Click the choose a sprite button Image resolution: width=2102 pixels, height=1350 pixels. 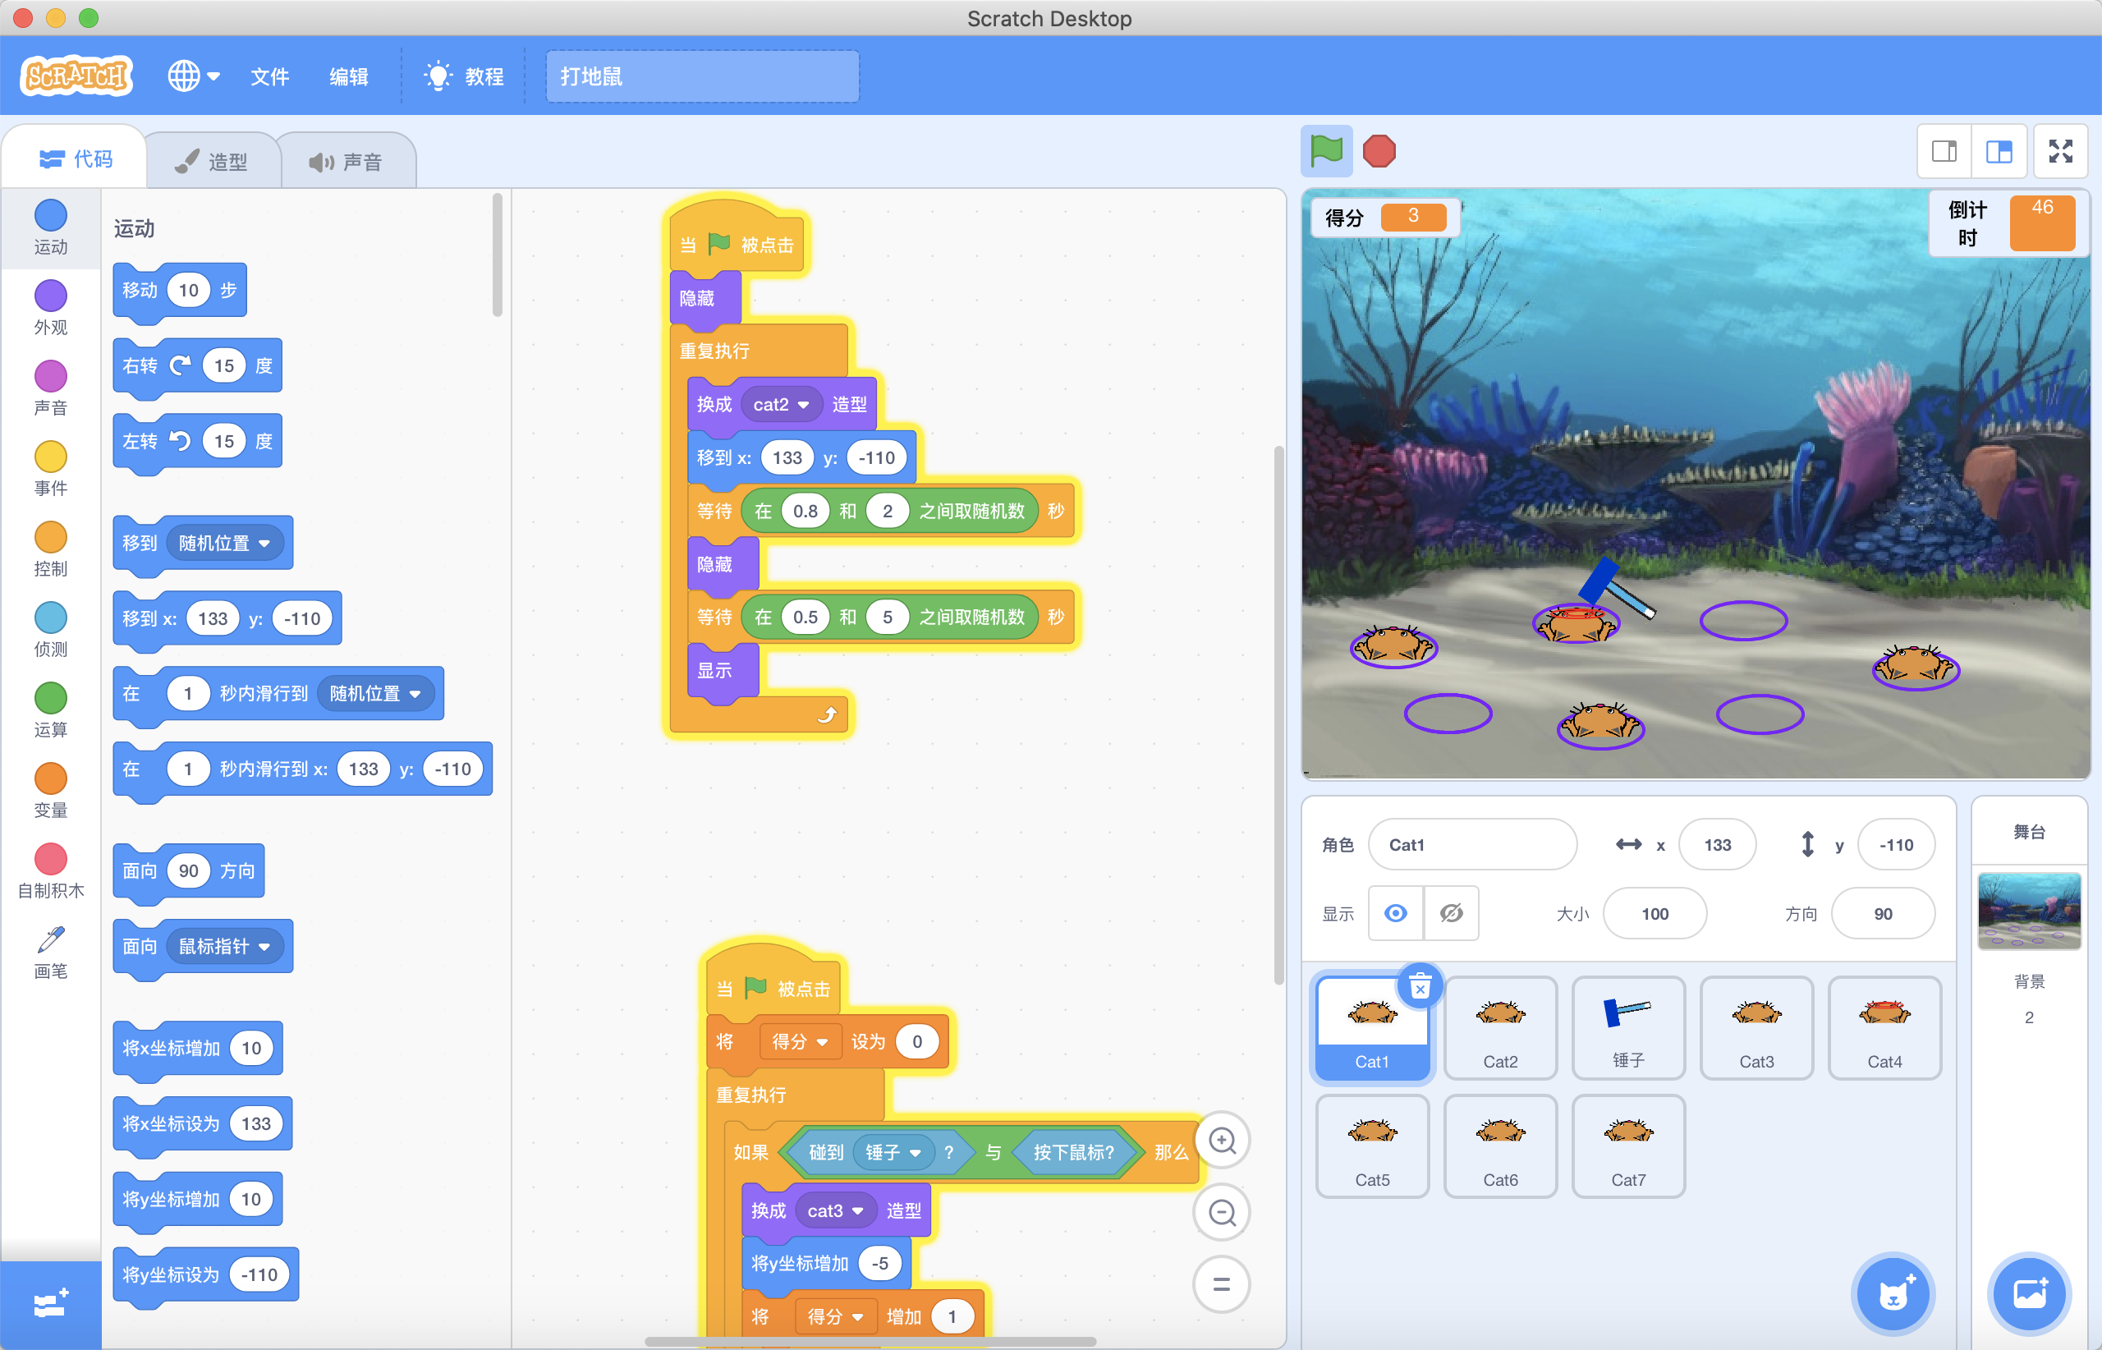click(1892, 1294)
